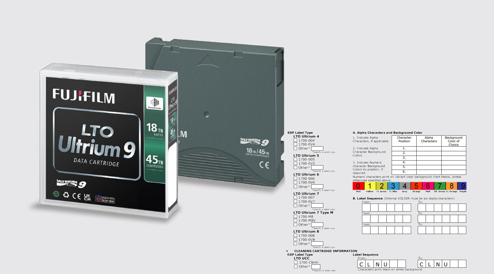
Task: Click the UK CA mark on the case
Action: pyautogui.click(x=87, y=197)
